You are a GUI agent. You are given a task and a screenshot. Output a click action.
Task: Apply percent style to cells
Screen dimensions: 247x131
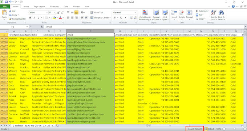[x=121, y=18]
